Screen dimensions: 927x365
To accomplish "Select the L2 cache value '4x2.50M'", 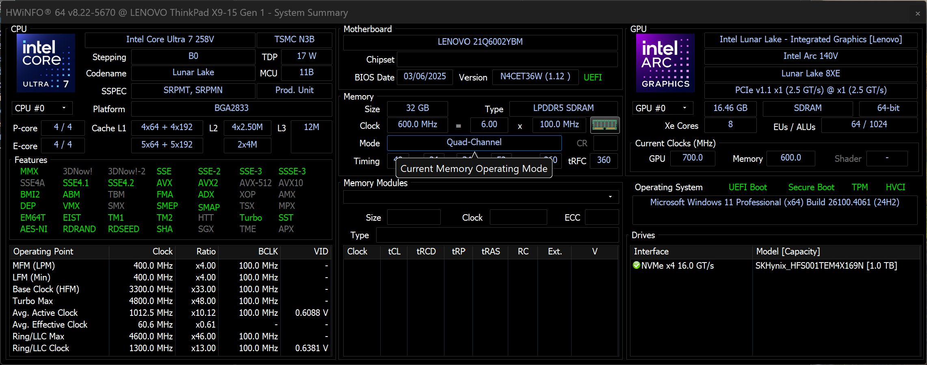I will click(x=247, y=127).
